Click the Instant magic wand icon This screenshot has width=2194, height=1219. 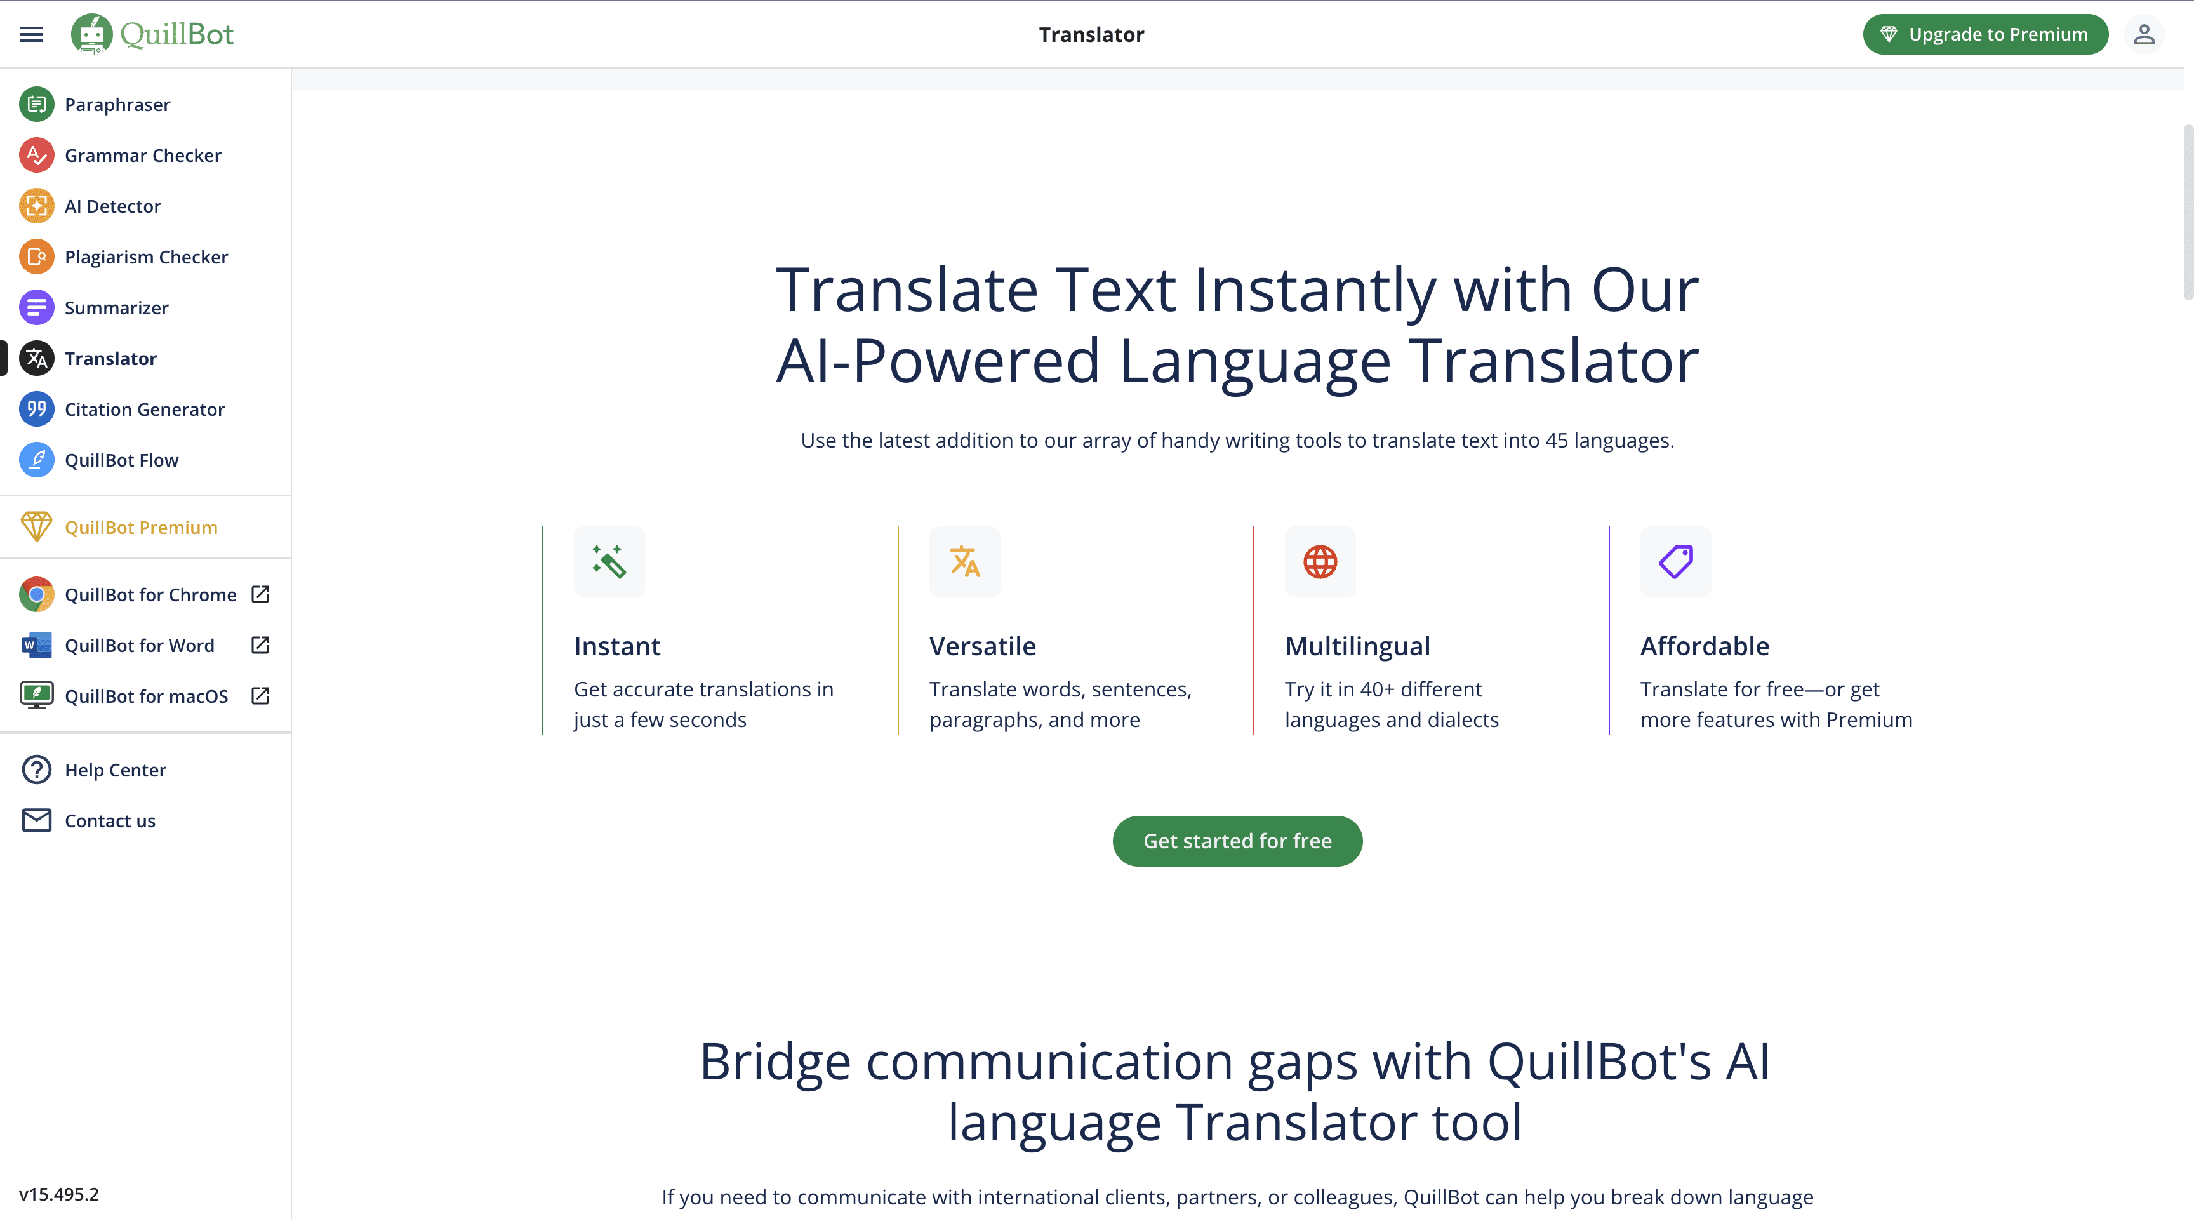tap(609, 561)
